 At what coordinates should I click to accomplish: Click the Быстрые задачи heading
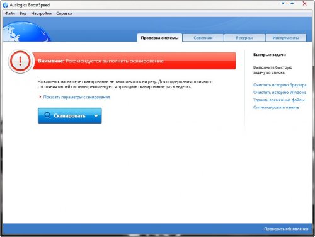point(270,55)
